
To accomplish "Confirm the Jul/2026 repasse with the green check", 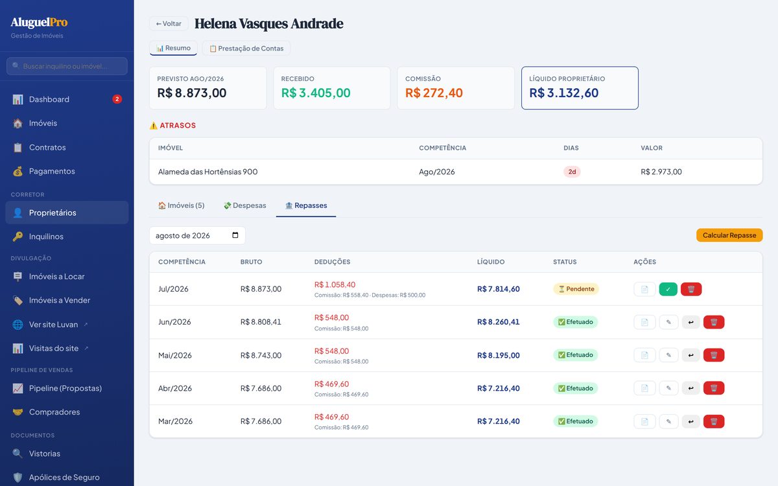I will pyautogui.click(x=668, y=289).
